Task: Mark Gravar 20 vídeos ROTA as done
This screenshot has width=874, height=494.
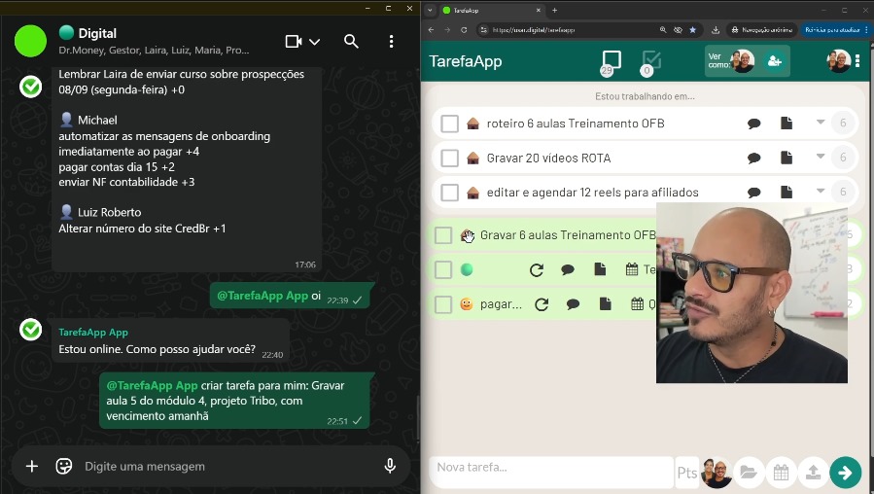Action: (x=449, y=158)
